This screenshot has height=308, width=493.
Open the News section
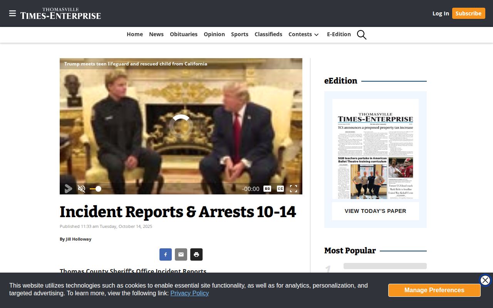pos(156,34)
